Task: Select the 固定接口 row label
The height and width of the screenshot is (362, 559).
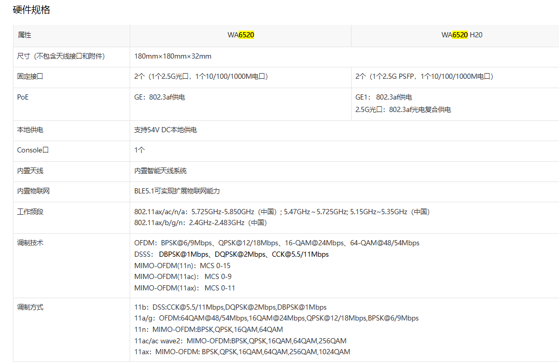Action: tap(30, 76)
